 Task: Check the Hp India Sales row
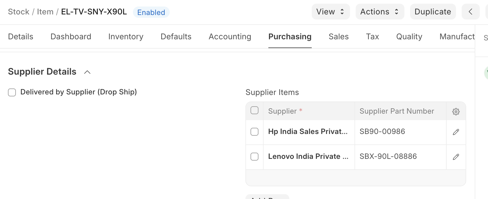click(x=254, y=132)
